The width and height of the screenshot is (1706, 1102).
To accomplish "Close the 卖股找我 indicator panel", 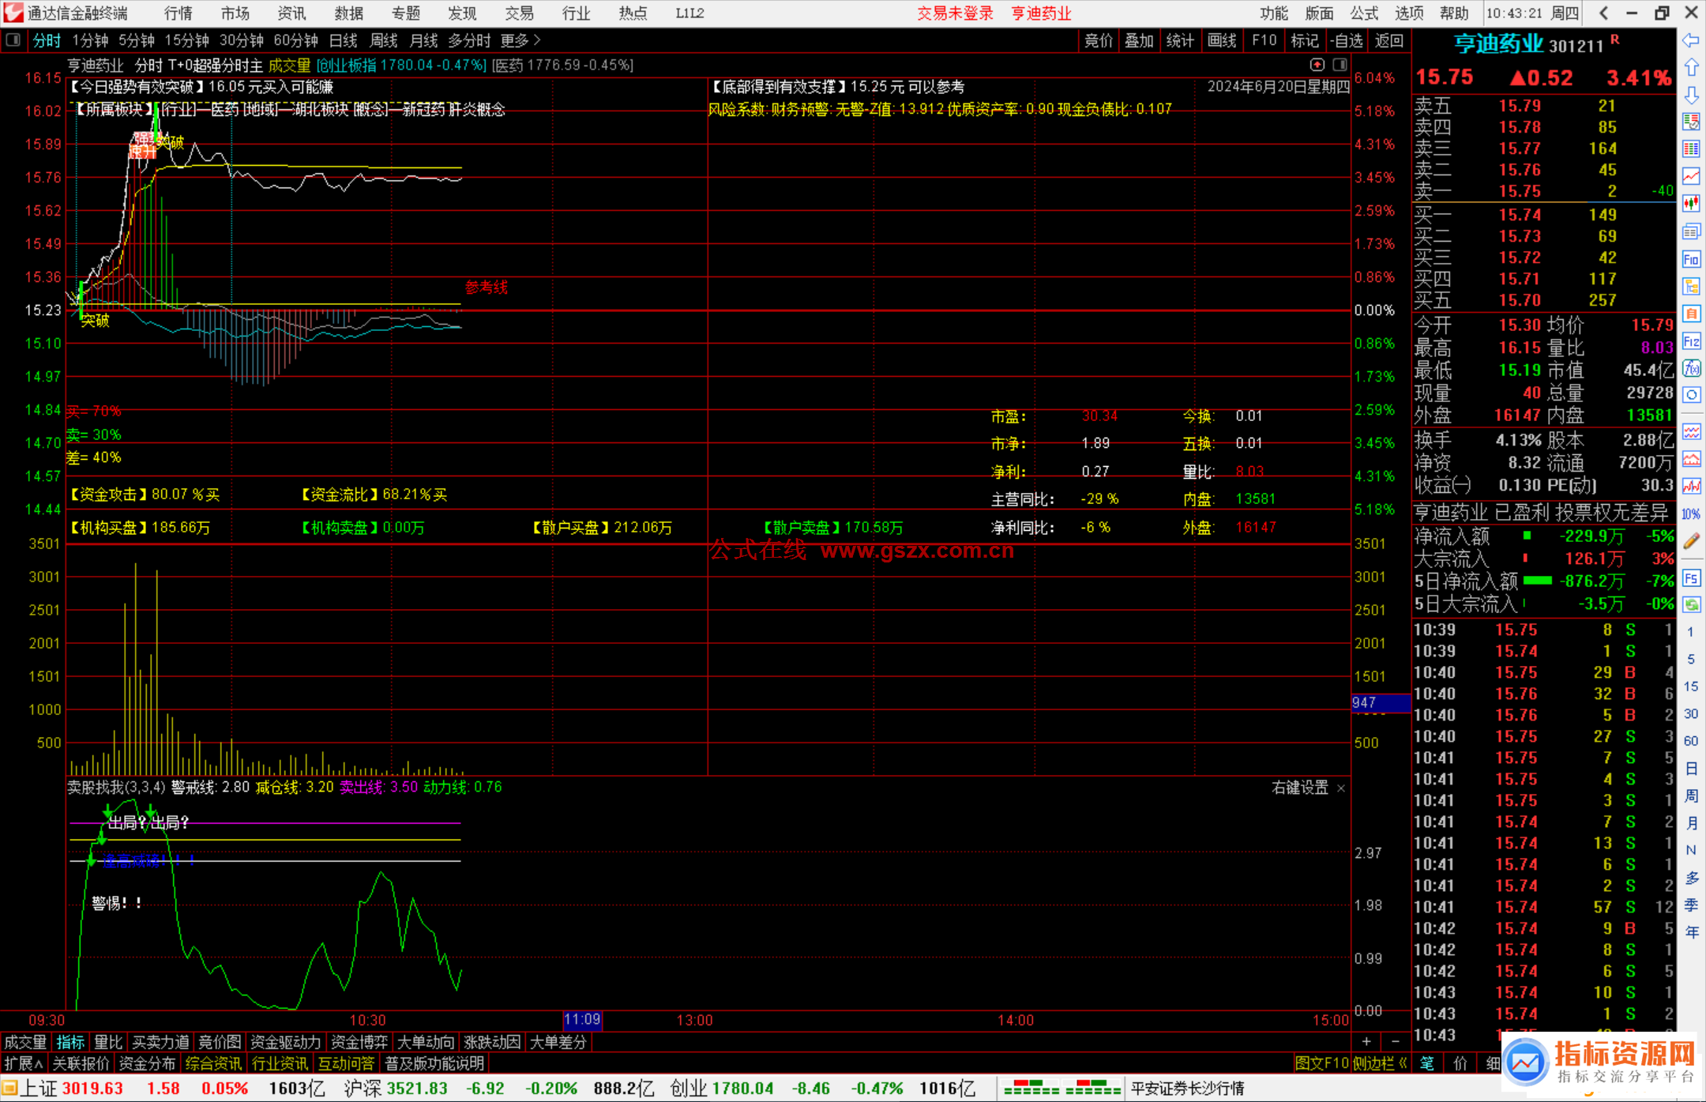I will [x=1341, y=788].
